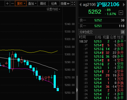Click the 分时成交 header
127x100 pixels.
(86, 32)
